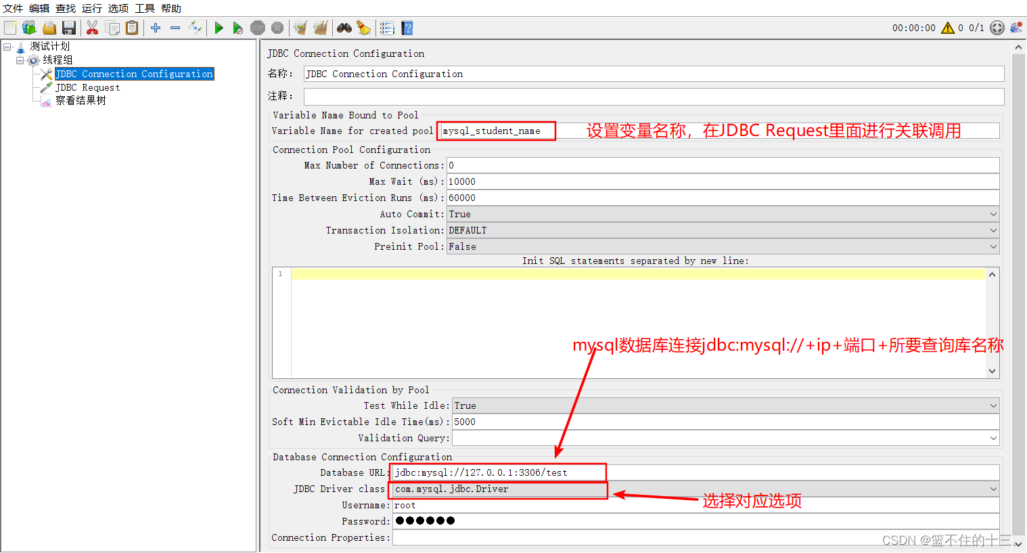The image size is (1027, 553).
Task: Click the SQL editor scroll down arrow
Action: coord(992,371)
